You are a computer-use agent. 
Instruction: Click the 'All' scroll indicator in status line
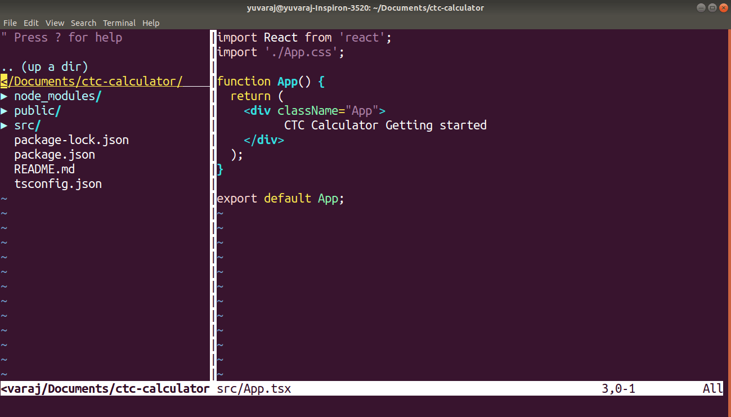tap(712, 389)
